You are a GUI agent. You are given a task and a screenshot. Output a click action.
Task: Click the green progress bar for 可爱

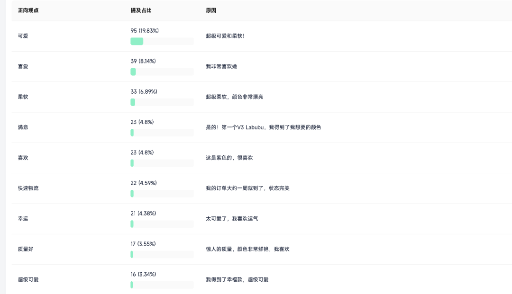pos(137,41)
